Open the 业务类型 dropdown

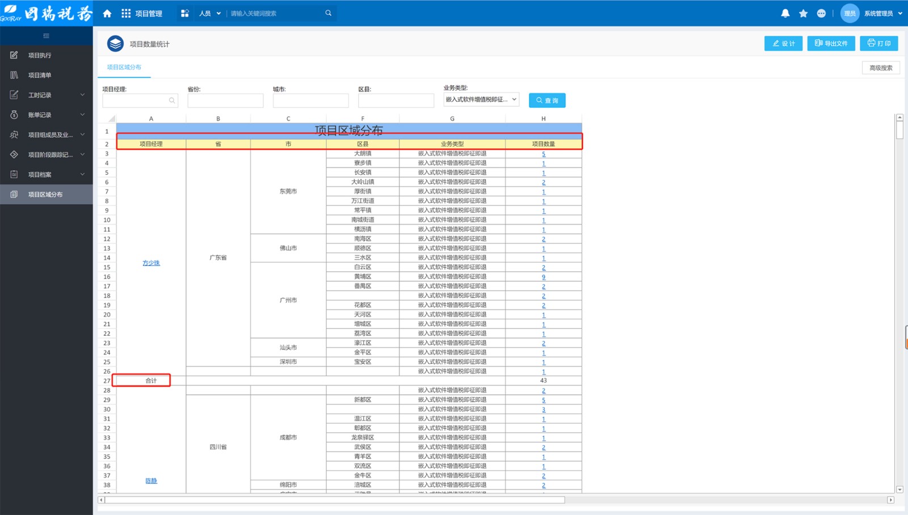pyautogui.click(x=481, y=100)
